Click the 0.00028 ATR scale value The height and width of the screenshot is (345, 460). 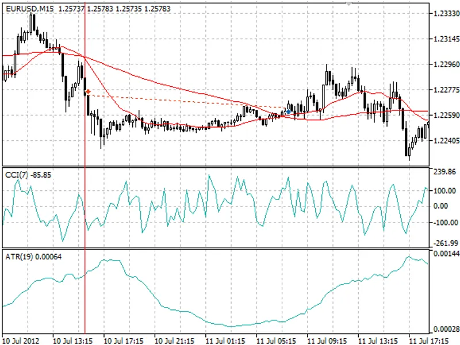(446, 329)
